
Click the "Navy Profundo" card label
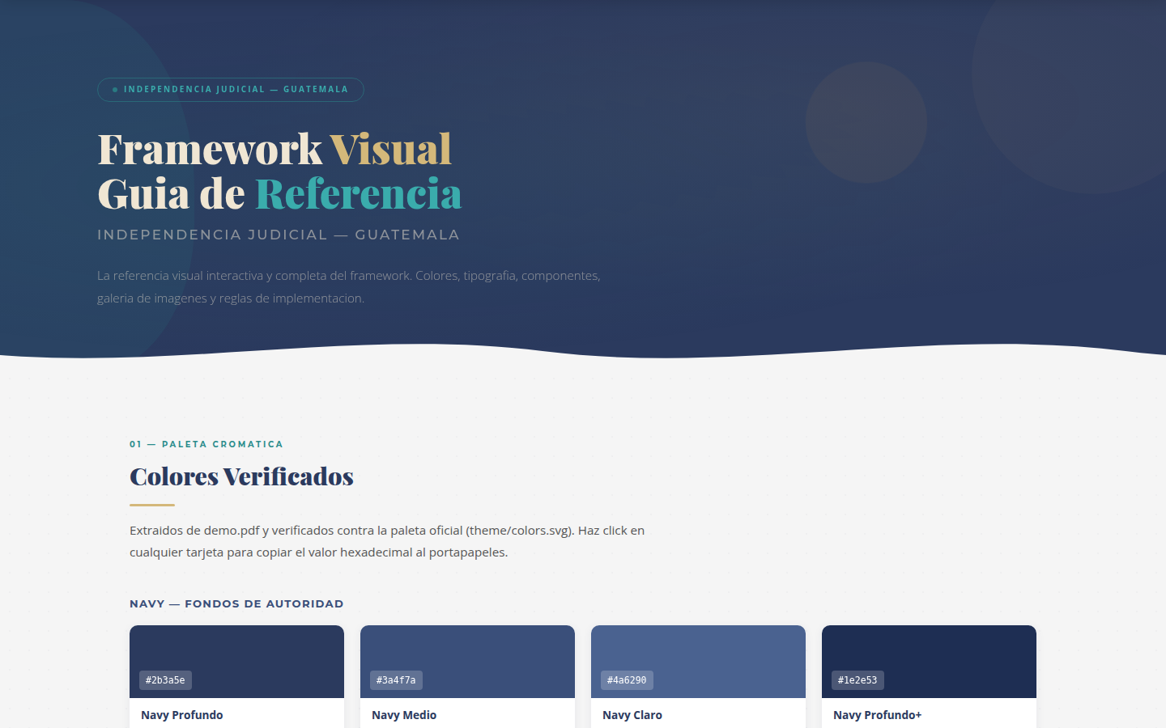tap(181, 715)
